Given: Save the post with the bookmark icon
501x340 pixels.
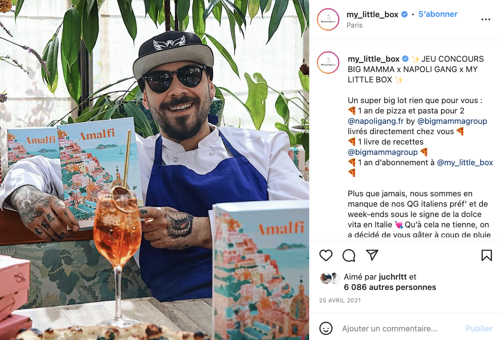Looking at the screenshot, I should [x=487, y=255].
